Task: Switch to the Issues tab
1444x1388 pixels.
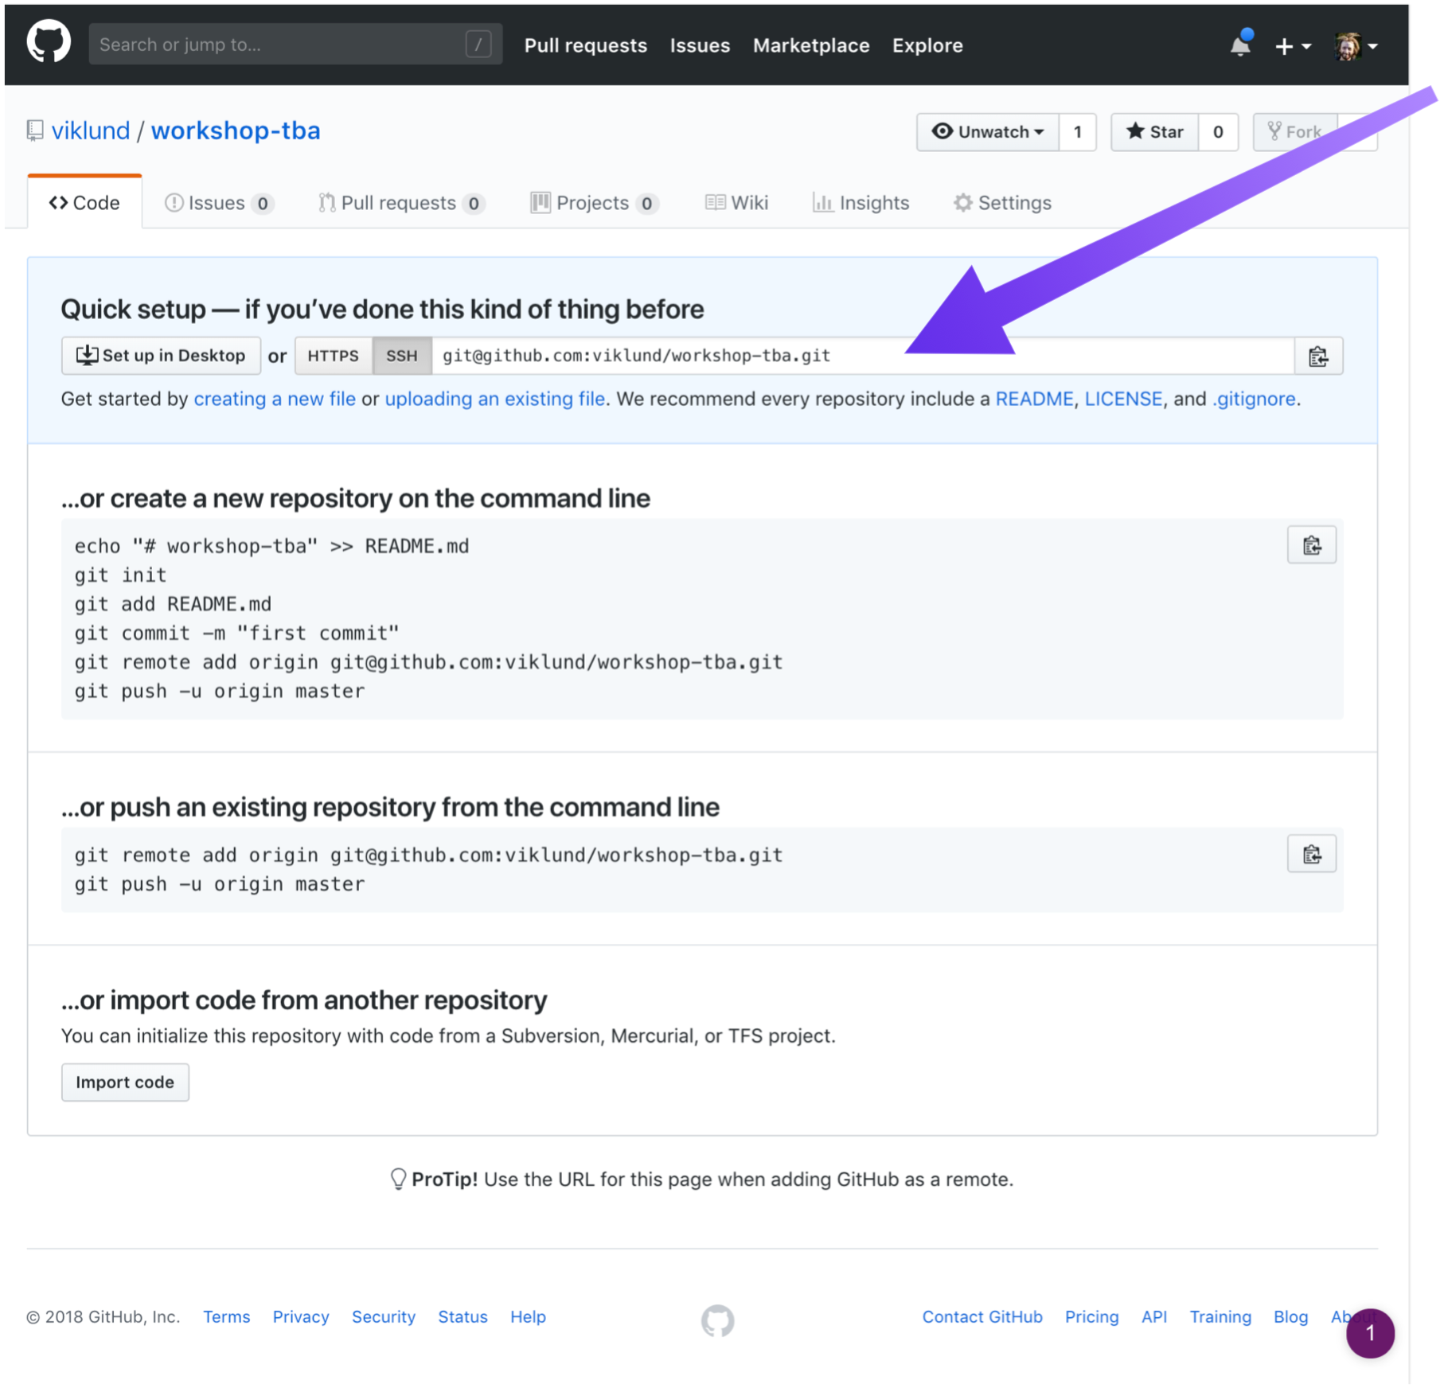Action: point(219,203)
